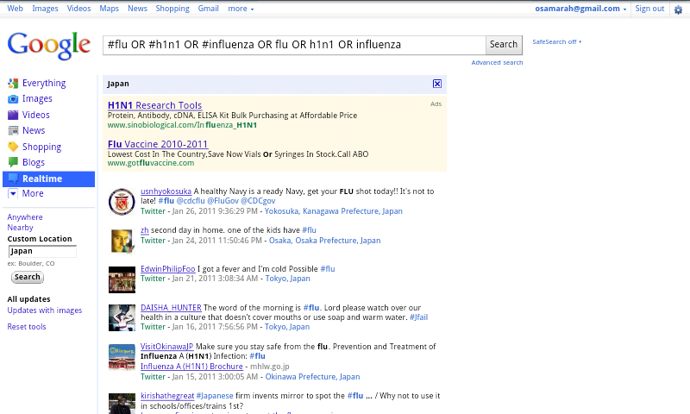The width and height of the screenshot is (690, 414).
Task: Open Maps in top navigation
Action: (x=110, y=9)
